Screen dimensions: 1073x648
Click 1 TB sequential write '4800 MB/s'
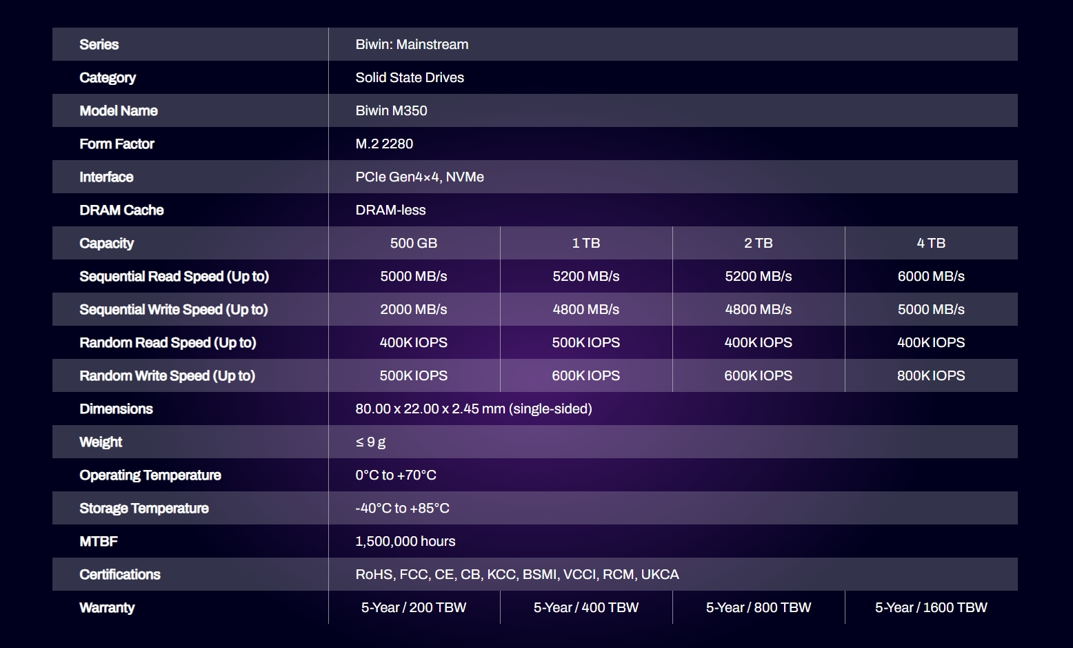(x=586, y=309)
